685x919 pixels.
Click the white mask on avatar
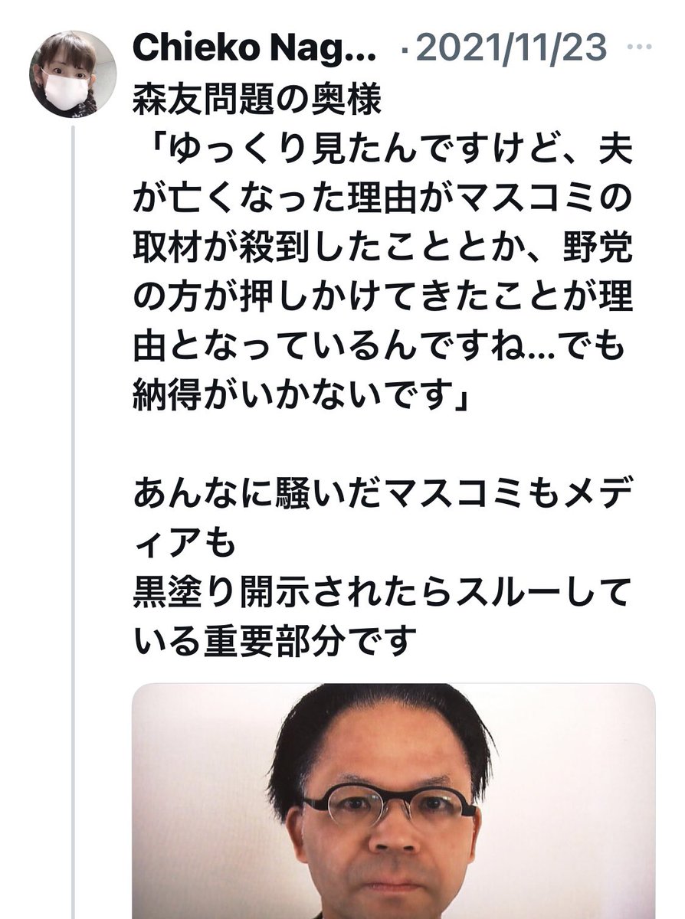pyautogui.click(x=66, y=91)
